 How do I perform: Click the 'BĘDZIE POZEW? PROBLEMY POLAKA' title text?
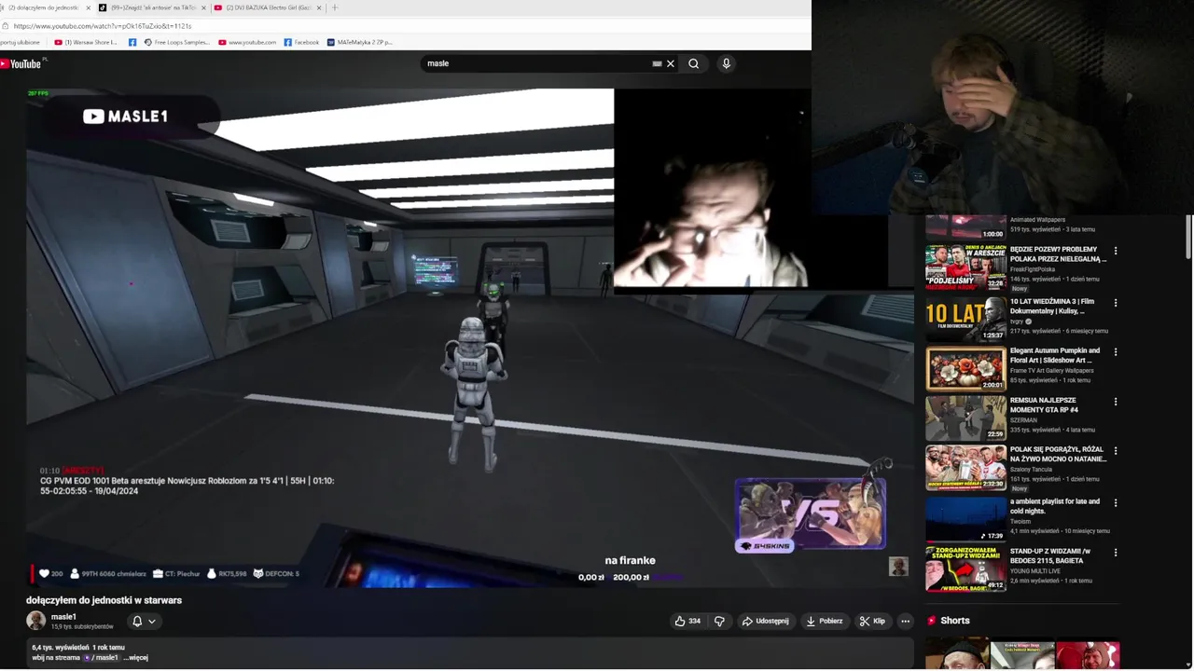tap(1058, 254)
